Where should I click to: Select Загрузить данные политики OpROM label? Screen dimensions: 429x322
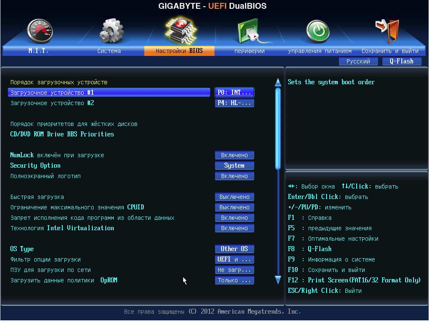coord(64,280)
